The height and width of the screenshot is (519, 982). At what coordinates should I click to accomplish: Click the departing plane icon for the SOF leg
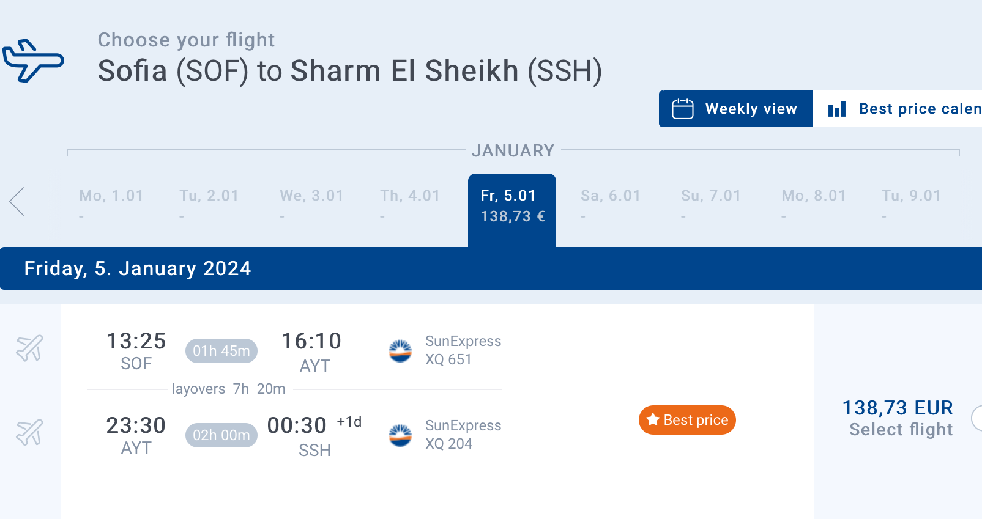tap(29, 348)
